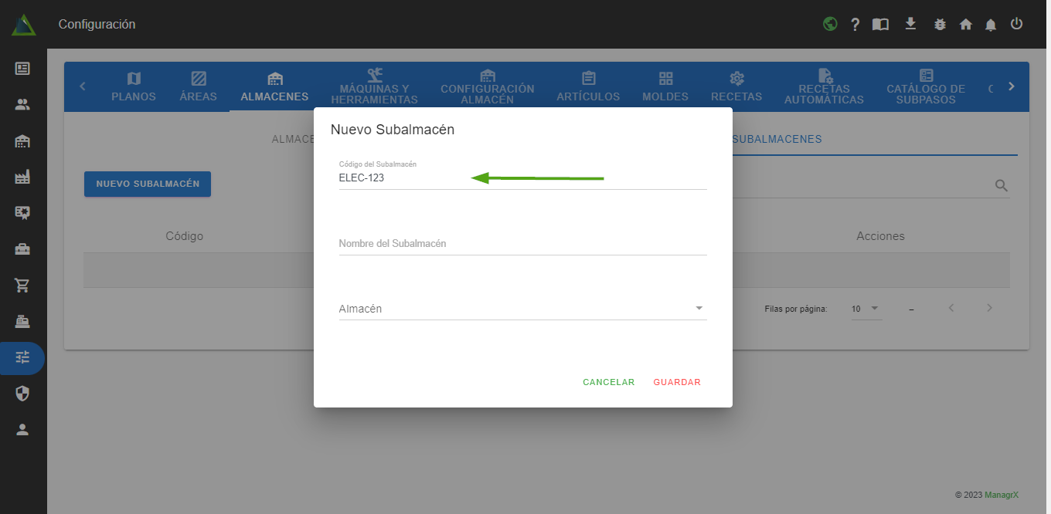Screen dimensions: 1051x514
Task: Switch to the Moldes tab
Action: click(x=665, y=86)
